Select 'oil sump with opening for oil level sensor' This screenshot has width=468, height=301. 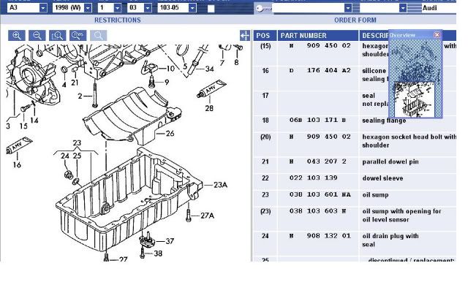point(401,216)
